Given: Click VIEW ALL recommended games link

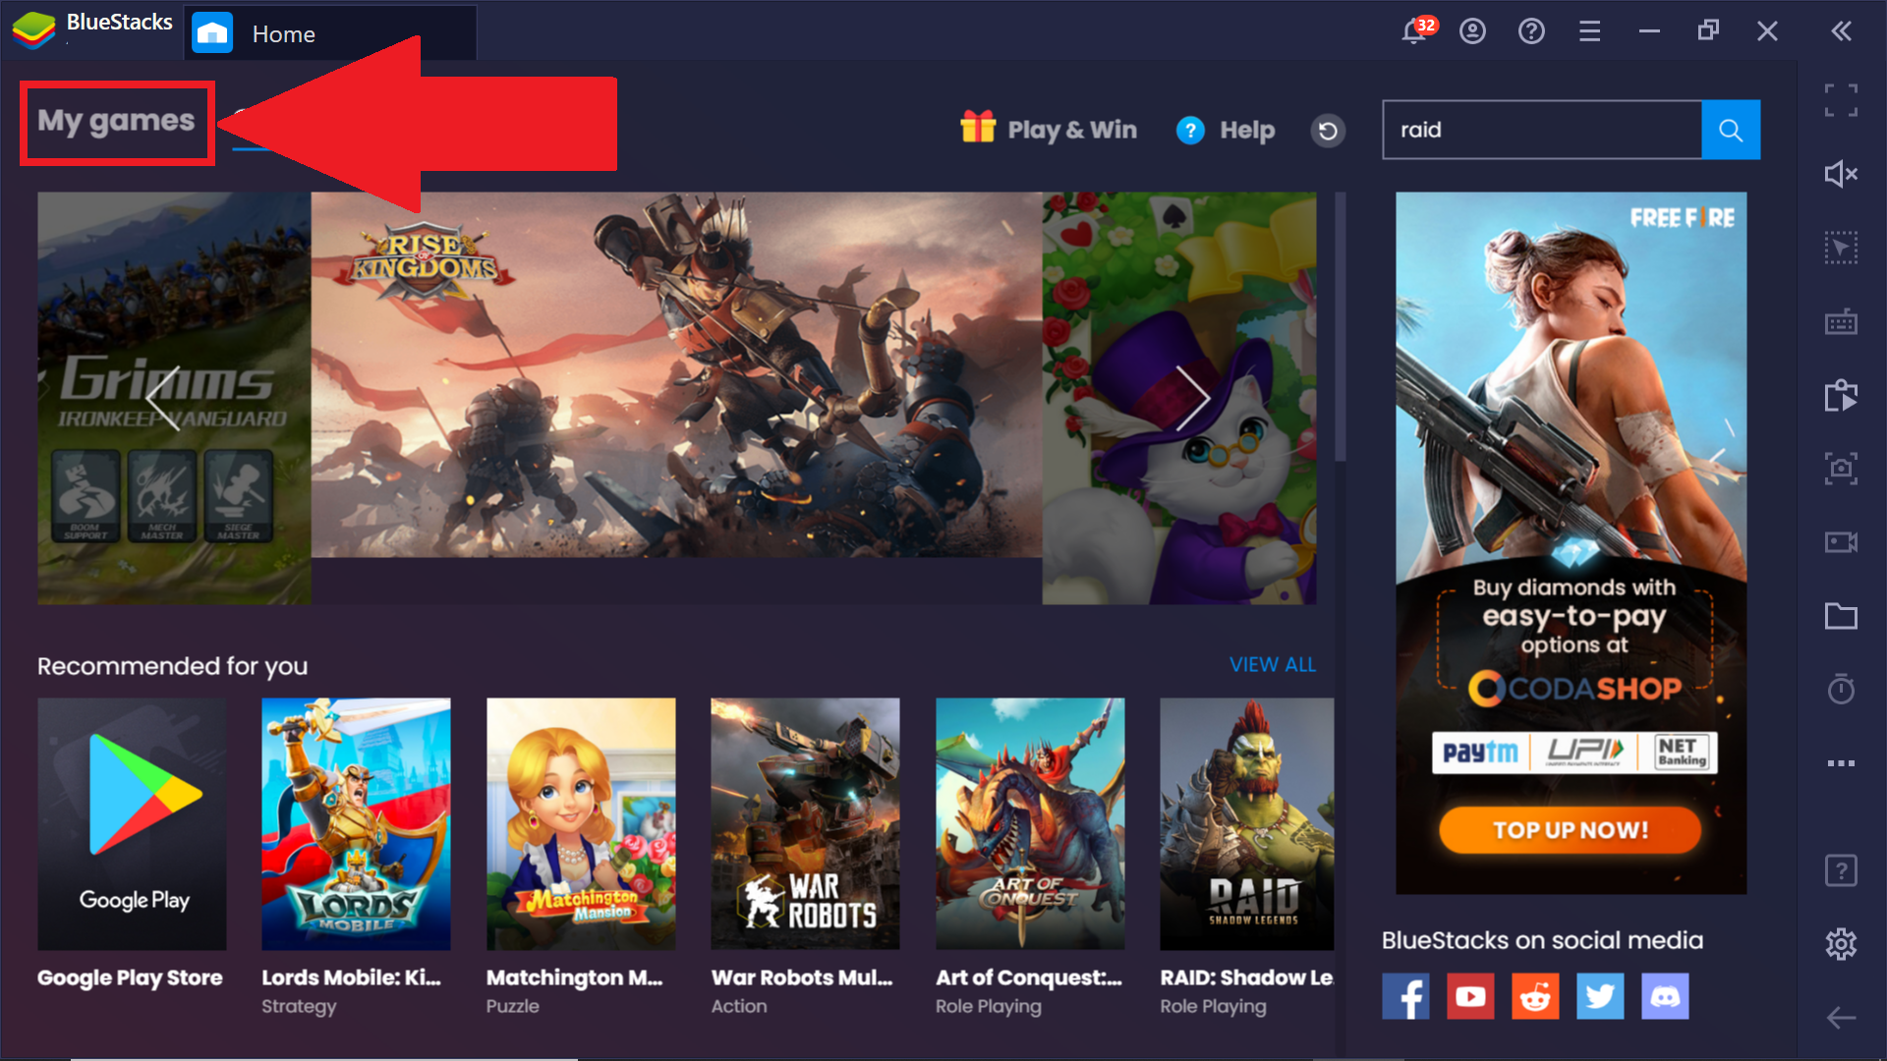Looking at the screenshot, I should [x=1274, y=664].
